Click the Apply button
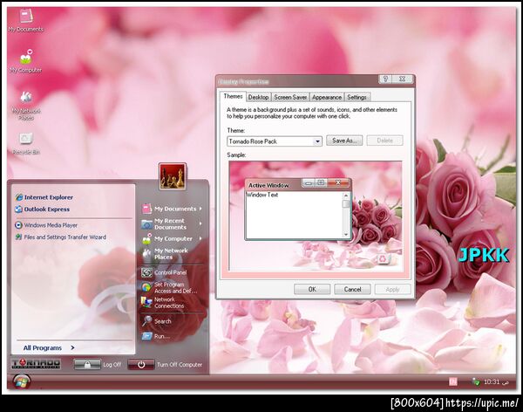The image size is (523, 412). (x=392, y=290)
